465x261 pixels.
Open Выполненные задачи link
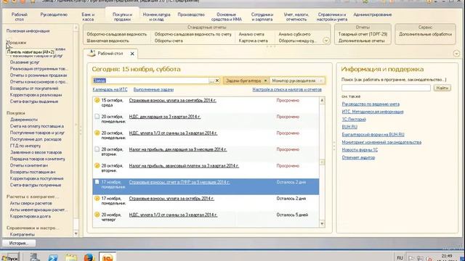[153, 90]
